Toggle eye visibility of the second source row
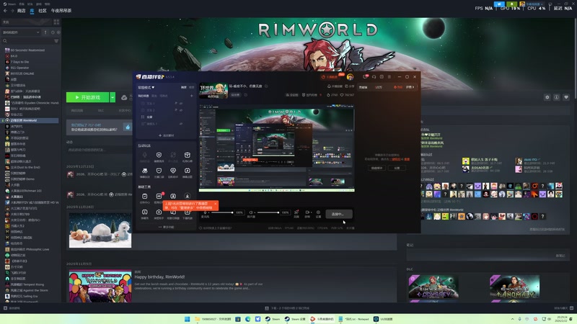Viewport: 577px width, 324px height. 181,110
